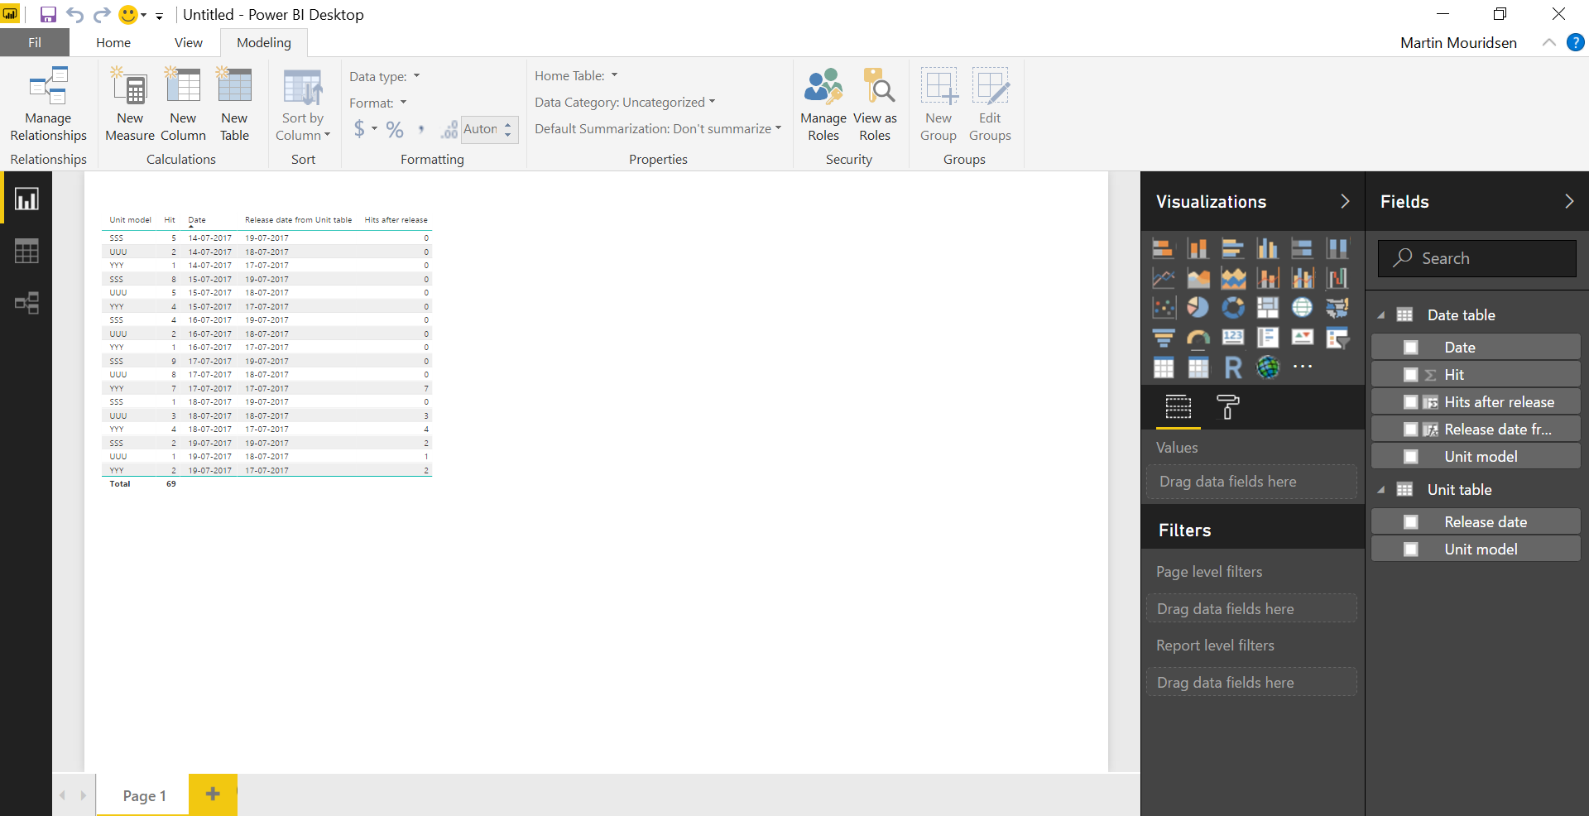Open the Fil tab

coord(35,42)
